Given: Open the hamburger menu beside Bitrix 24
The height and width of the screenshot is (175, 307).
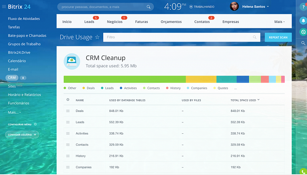Looking at the screenshot, I should click(4, 6).
